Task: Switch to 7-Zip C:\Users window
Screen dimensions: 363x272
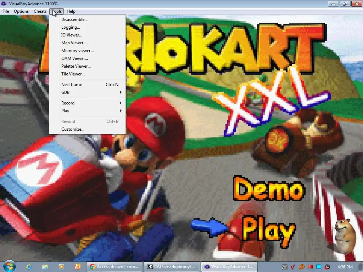Action: click(x=172, y=267)
